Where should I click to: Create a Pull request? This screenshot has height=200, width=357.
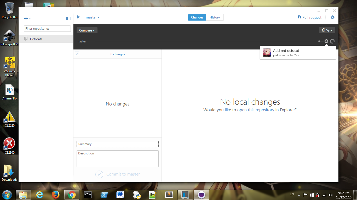tap(309, 17)
